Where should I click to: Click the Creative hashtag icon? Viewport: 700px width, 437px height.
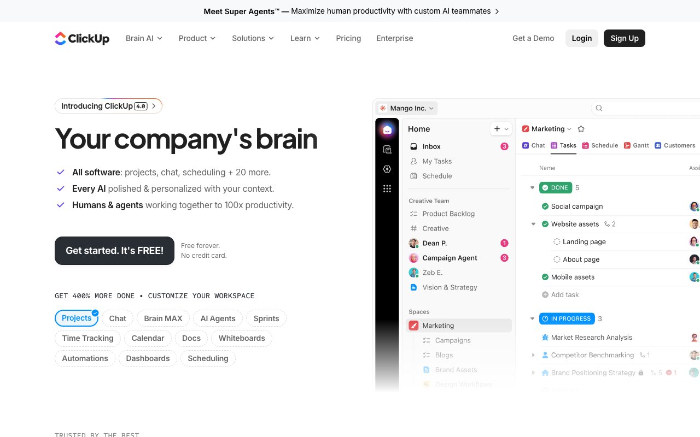tap(413, 228)
